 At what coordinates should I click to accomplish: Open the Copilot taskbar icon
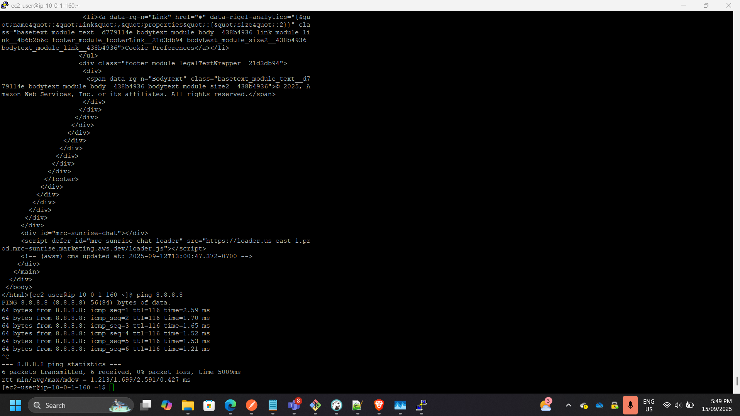click(167, 405)
